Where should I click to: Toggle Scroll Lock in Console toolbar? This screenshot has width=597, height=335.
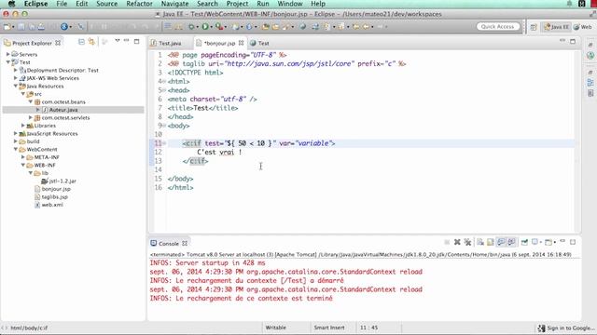491,242
